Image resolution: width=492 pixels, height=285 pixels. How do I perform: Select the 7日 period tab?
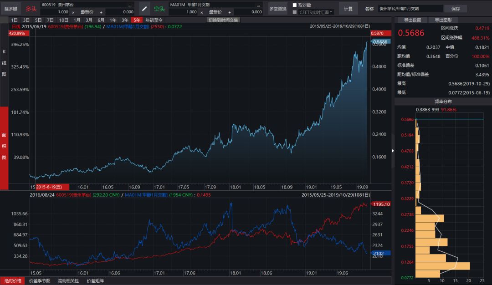tap(50, 20)
